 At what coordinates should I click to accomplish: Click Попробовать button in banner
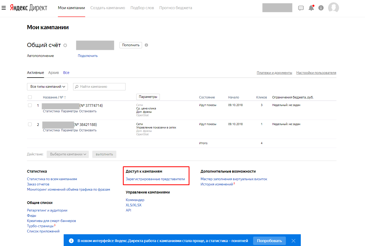point(269,241)
